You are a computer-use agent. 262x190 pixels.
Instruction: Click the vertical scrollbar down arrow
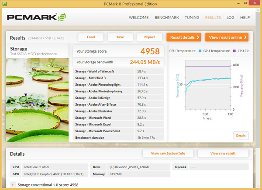(x=258, y=186)
